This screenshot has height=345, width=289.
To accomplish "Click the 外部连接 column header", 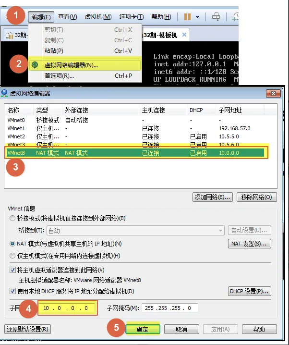I will click(100, 110).
